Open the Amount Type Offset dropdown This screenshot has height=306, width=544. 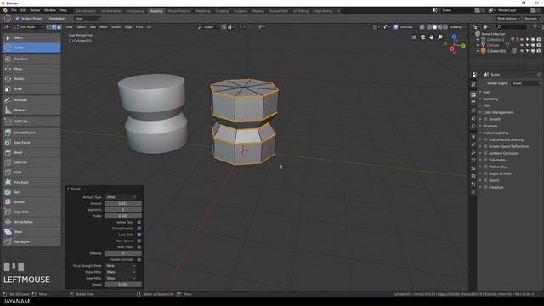click(121, 197)
